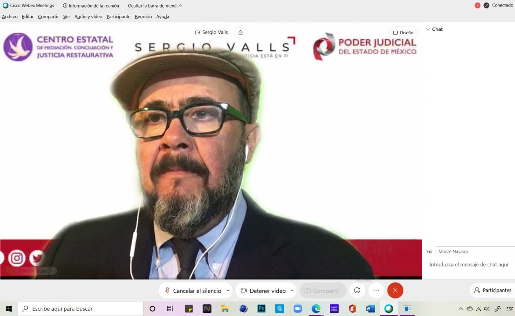
Task: Click the lock icon next to Sergio Valls
Action: pos(240,32)
